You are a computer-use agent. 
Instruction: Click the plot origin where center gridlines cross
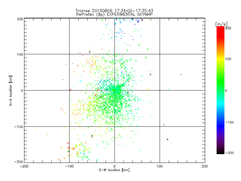click(x=114, y=90)
